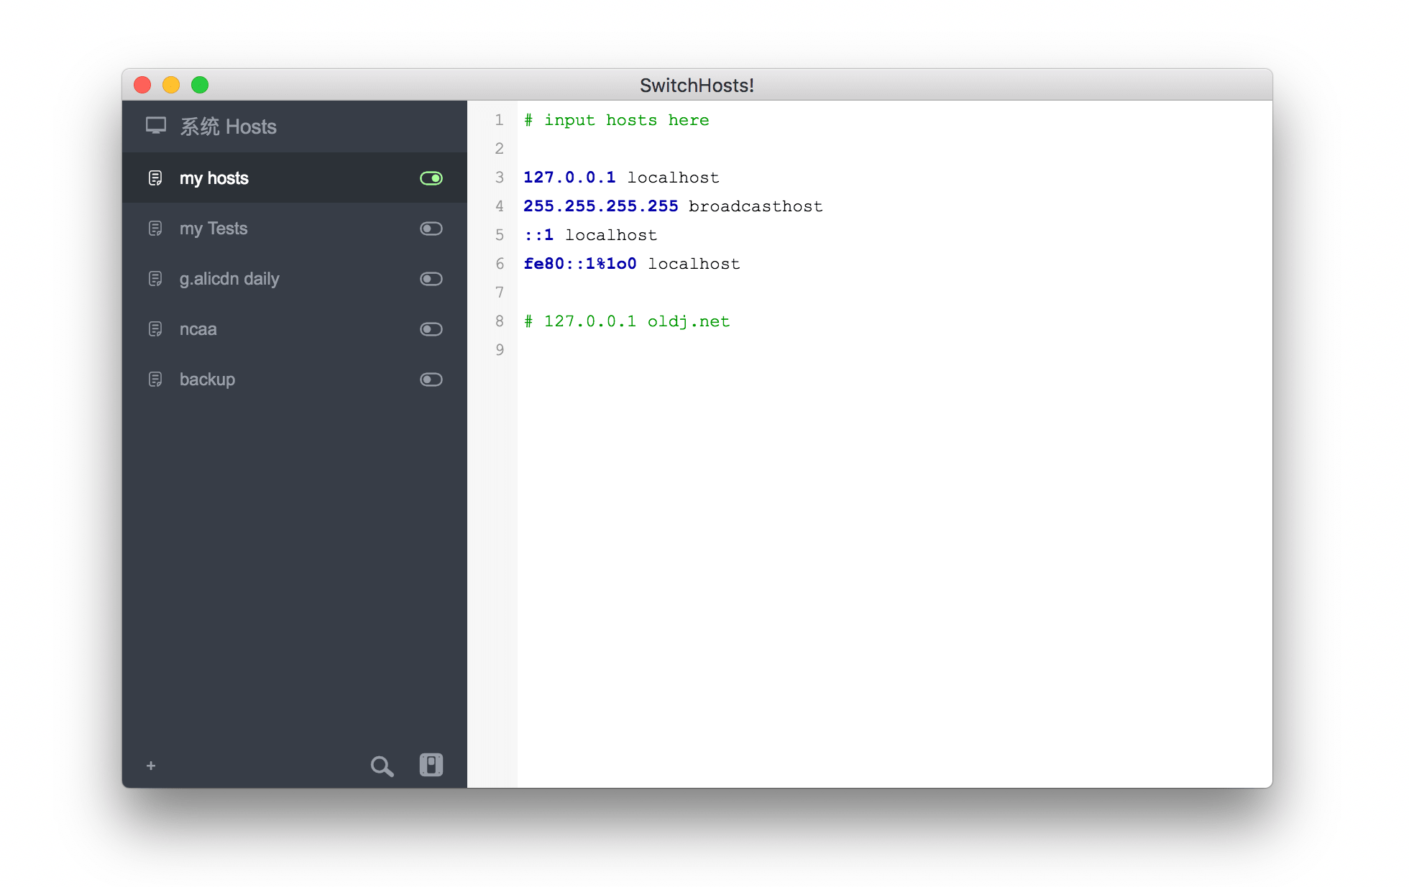This screenshot has height=887, width=1409.
Task: Switch on the backup toggle
Action: click(x=431, y=380)
